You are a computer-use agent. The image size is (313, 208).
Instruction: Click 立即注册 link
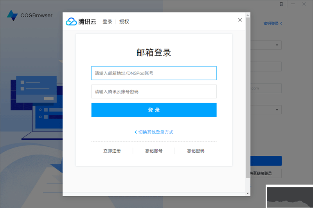pyautogui.click(x=112, y=151)
